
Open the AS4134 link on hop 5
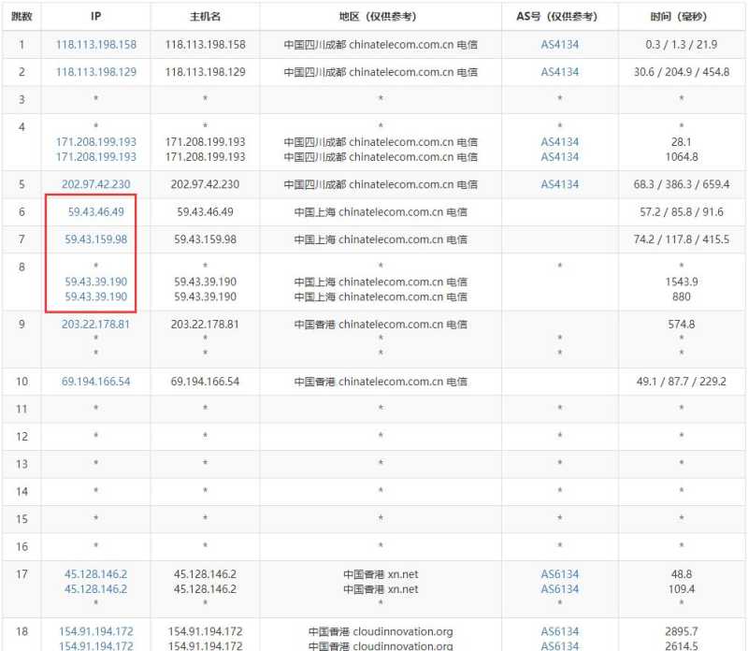coord(558,184)
